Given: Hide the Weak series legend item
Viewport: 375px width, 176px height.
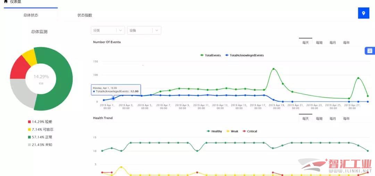Looking at the screenshot, I should (x=232, y=131).
